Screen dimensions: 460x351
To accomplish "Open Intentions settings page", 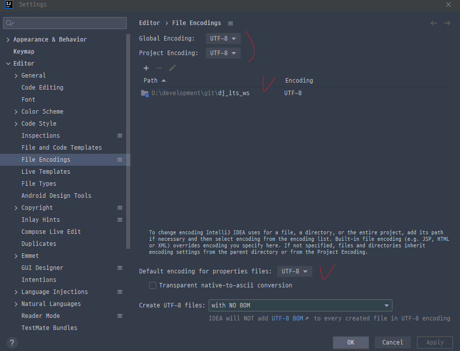I will point(39,280).
